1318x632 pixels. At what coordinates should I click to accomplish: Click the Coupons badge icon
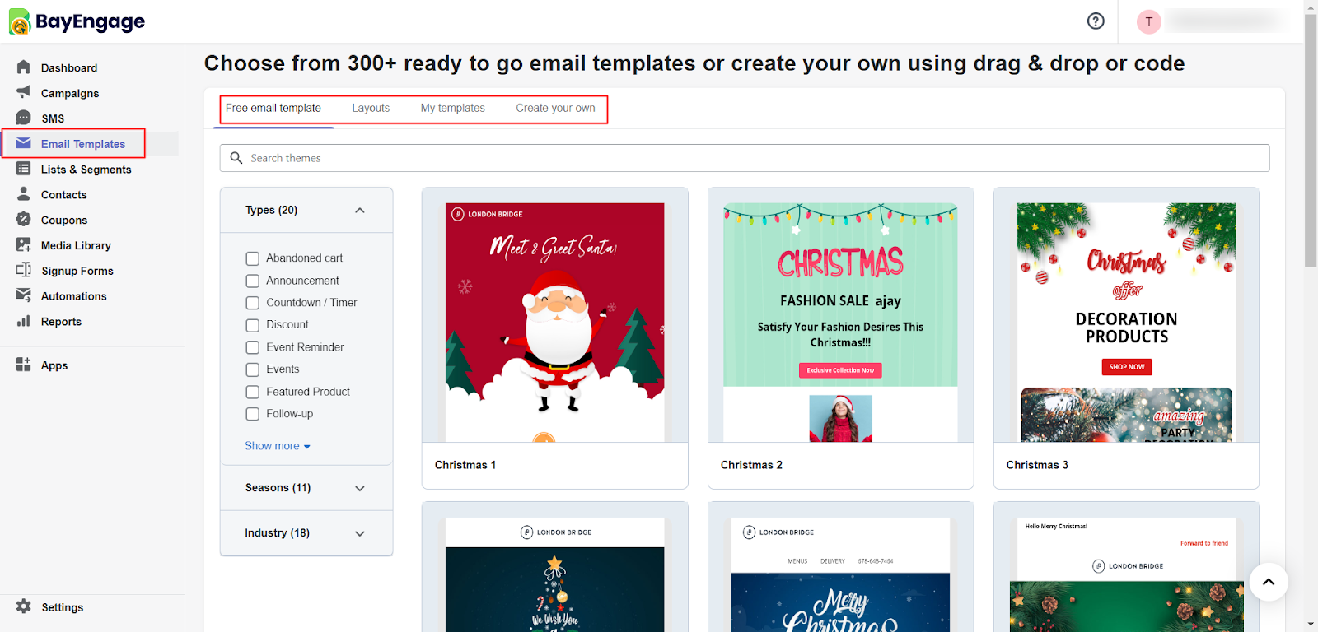(23, 220)
